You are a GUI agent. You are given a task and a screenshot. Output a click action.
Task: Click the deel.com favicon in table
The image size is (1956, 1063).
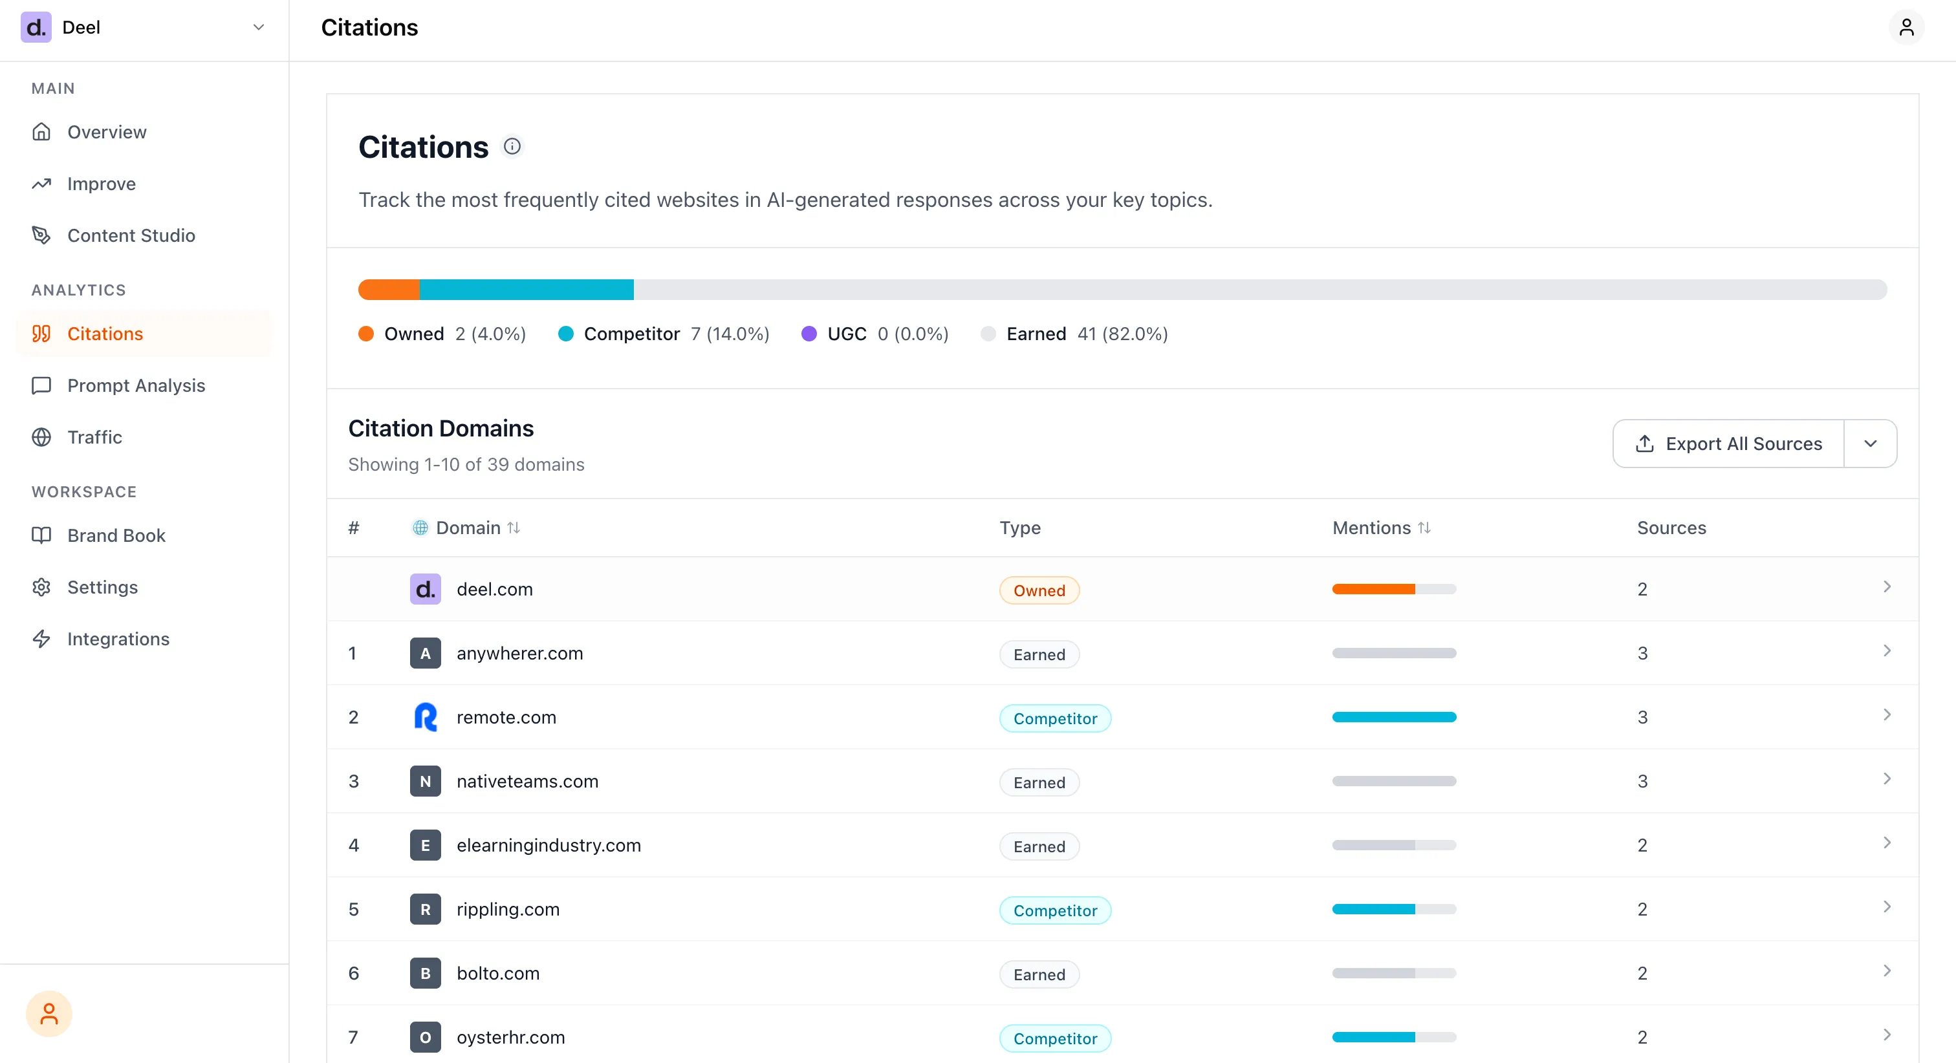coord(425,589)
